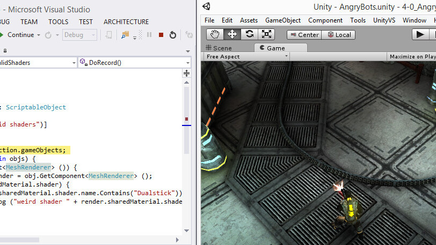The height and width of the screenshot is (245, 436).
Task: Select the Unity Hand tool
Action: tap(215, 34)
